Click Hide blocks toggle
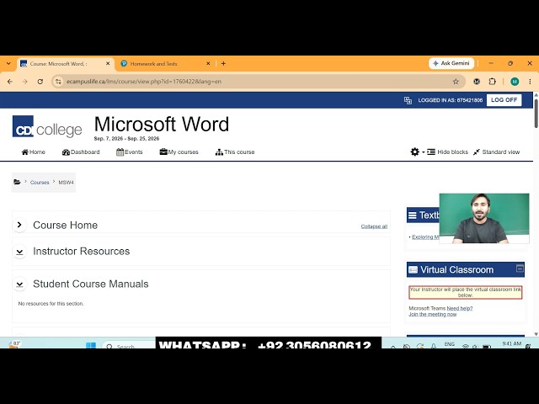Image resolution: width=539 pixels, height=404 pixels. click(447, 151)
